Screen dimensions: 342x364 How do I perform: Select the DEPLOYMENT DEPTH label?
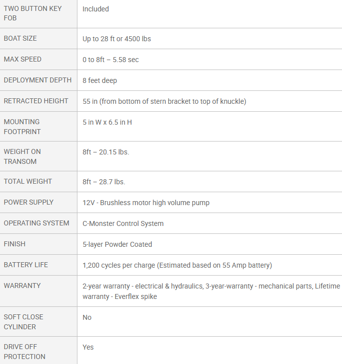point(38,80)
